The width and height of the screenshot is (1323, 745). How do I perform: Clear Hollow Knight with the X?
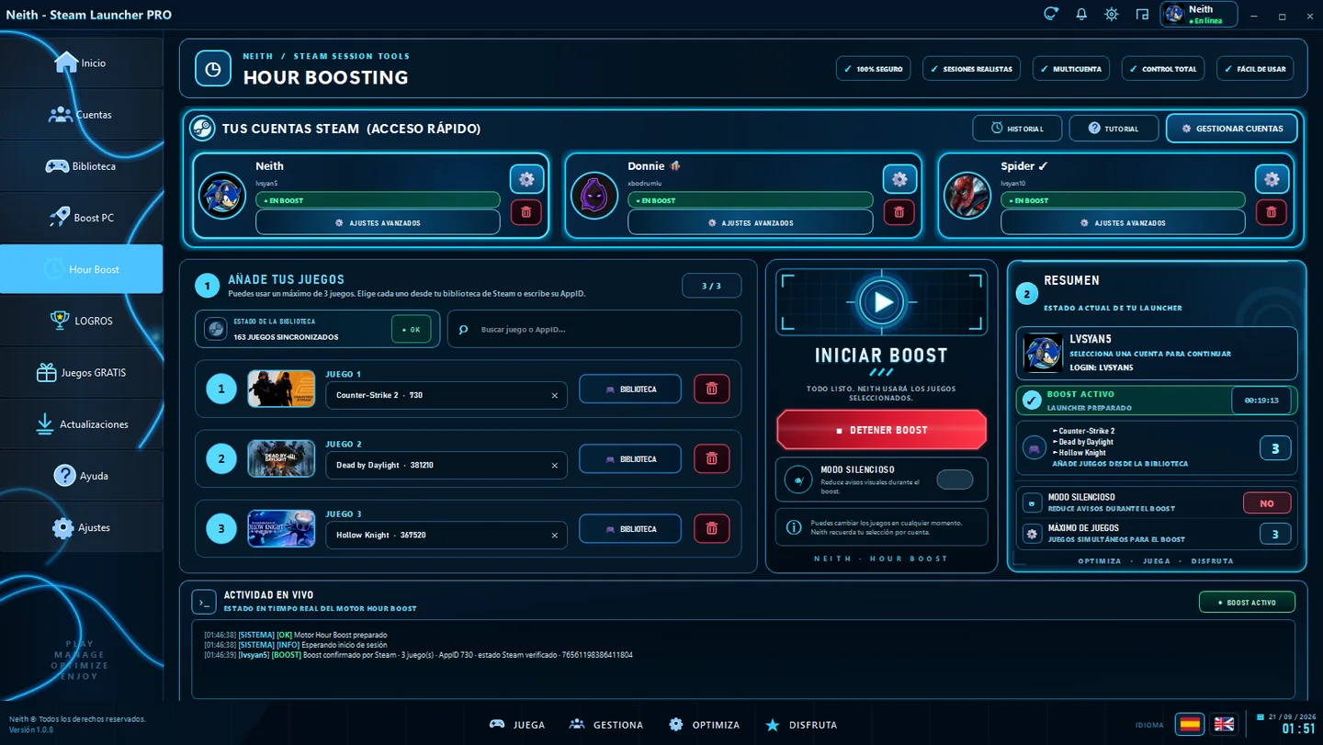pyautogui.click(x=554, y=535)
